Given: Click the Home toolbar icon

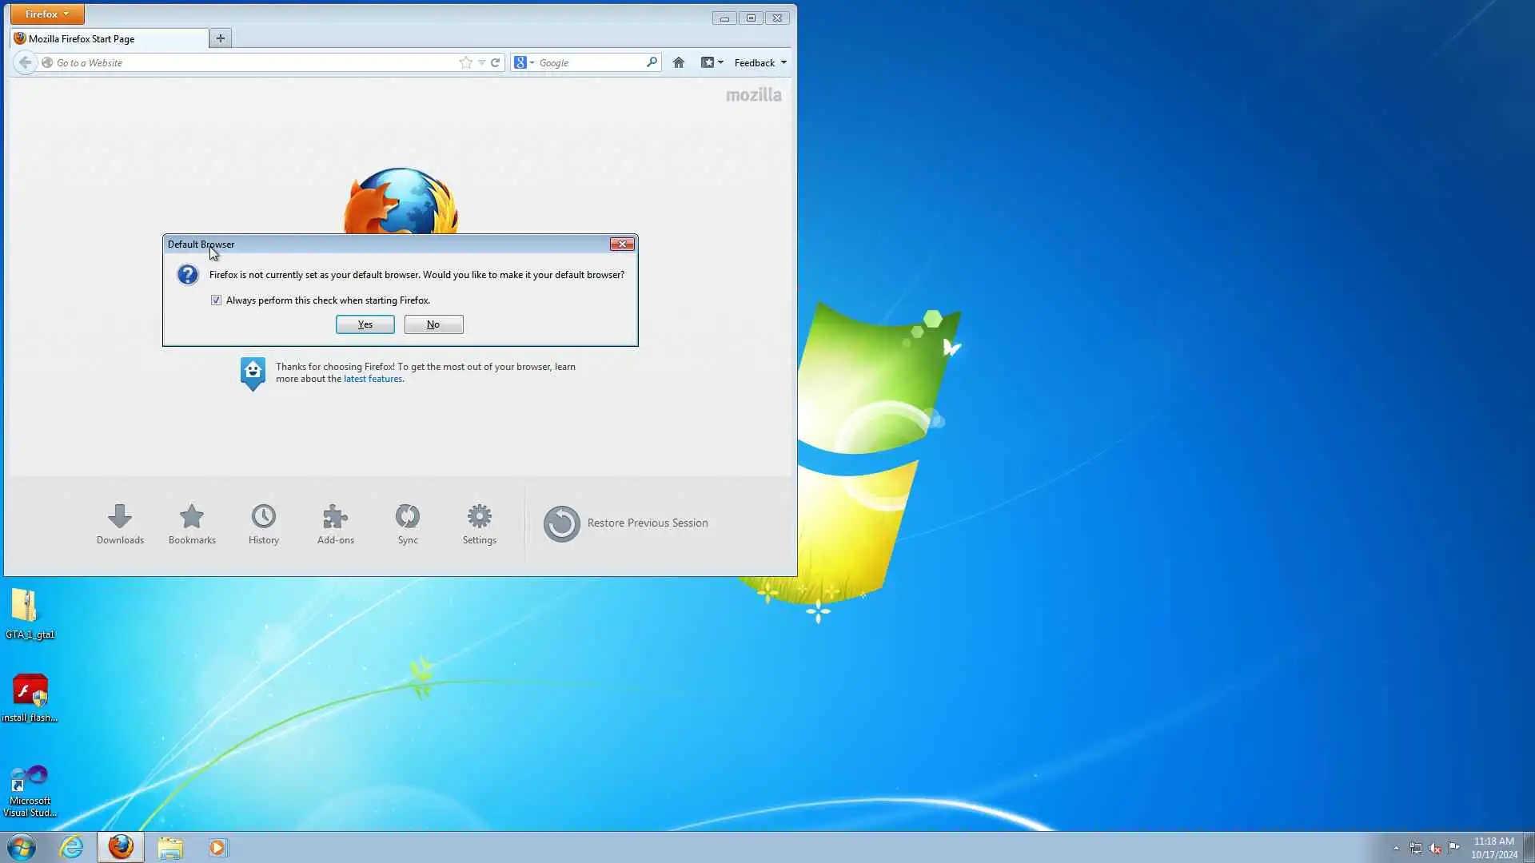Looking at the screenshot, I should pyautogui.click(x=679, y=62).
